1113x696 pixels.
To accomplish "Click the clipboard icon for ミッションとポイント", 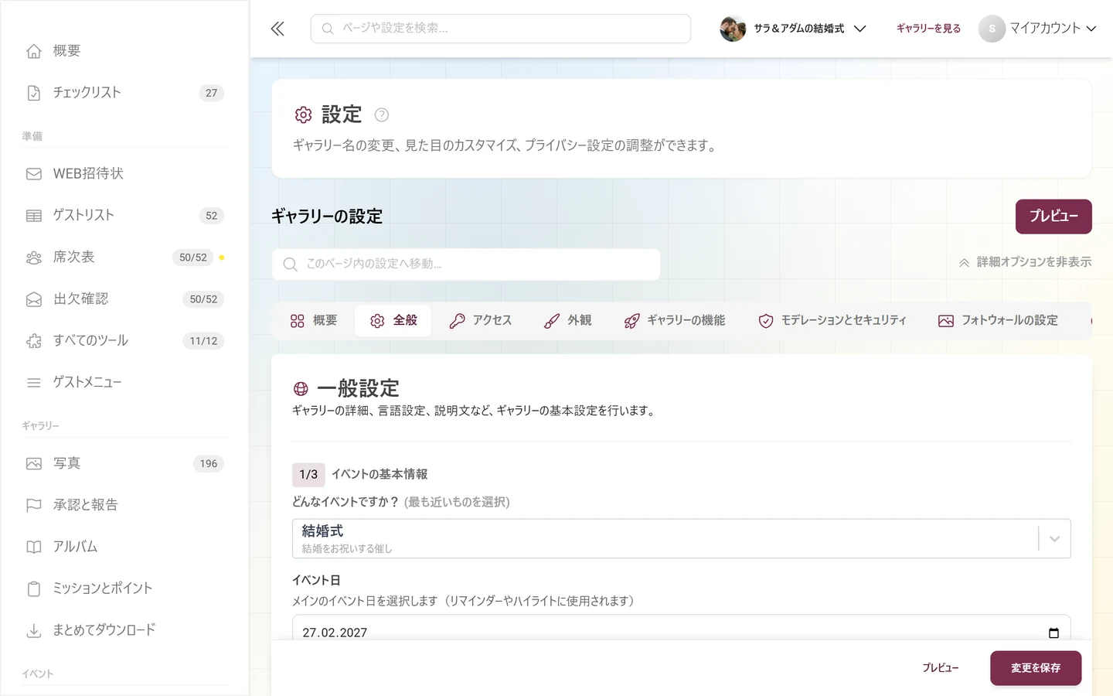I will [34, 589].
